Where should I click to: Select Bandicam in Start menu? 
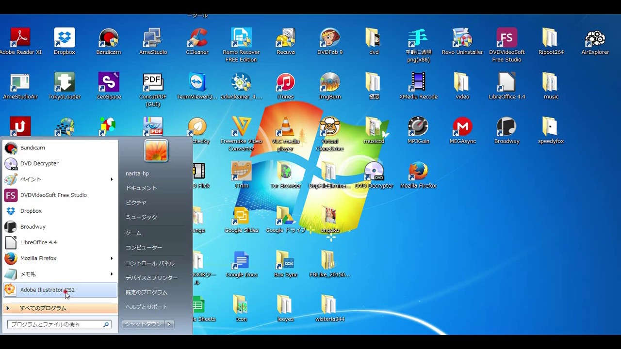click(60, 148)
